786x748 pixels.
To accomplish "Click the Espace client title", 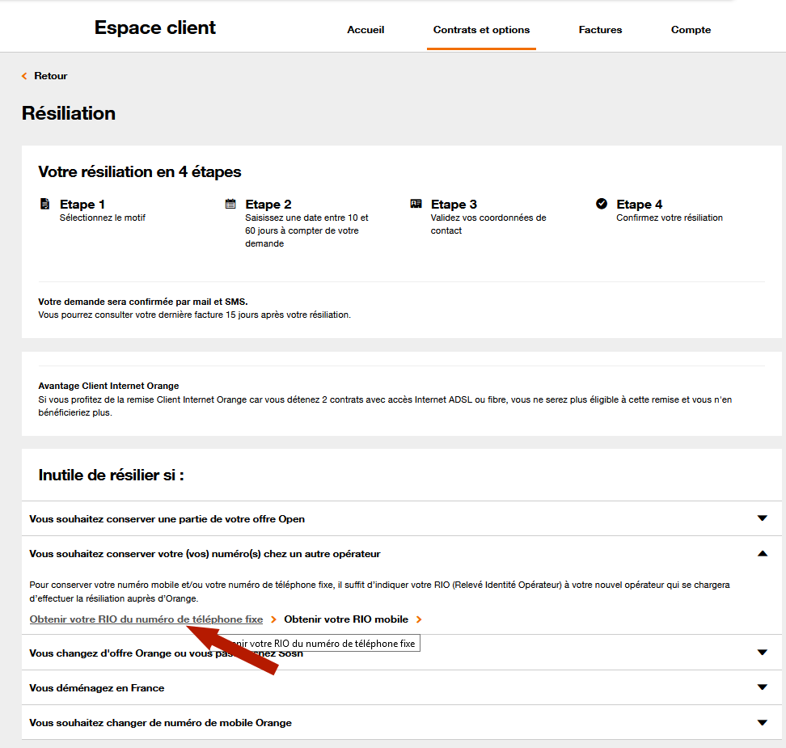I will 155,27.
